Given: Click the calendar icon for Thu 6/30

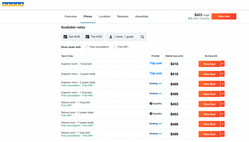Looking at the screenshot, I should [x=87, y=37].
